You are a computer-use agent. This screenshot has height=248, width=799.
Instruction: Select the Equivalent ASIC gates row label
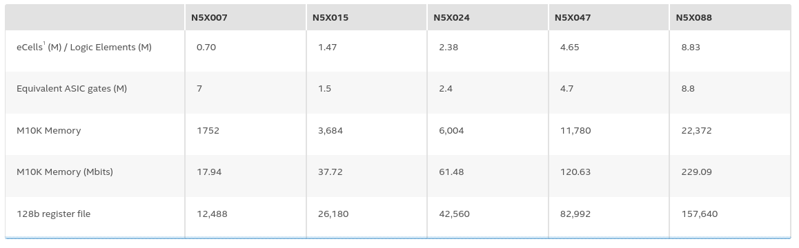[x=72, y=89]
